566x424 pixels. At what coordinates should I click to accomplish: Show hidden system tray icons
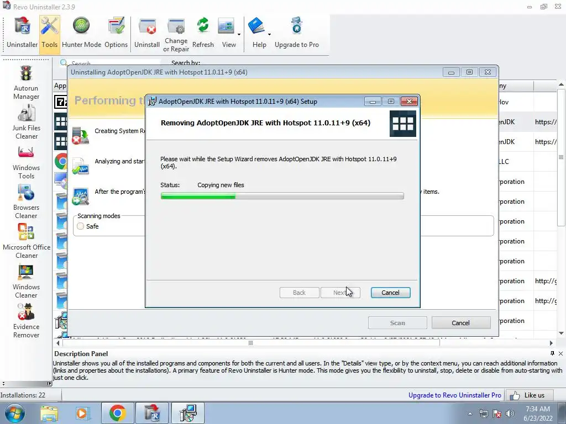[470, 414]
